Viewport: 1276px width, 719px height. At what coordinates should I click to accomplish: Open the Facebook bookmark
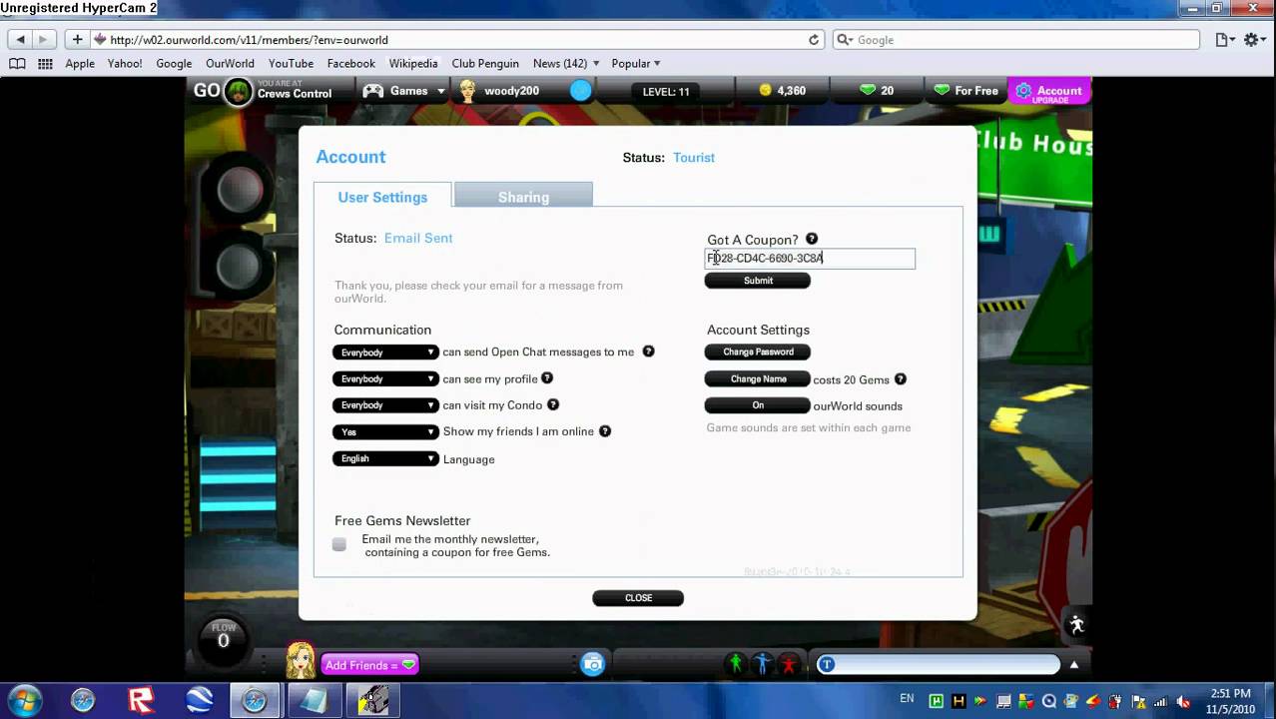click(350, 64)
